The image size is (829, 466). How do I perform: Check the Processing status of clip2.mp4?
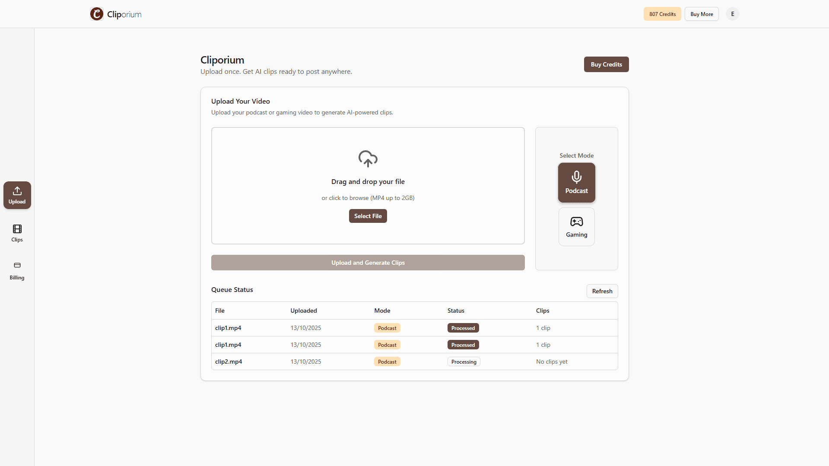[x=464, y=361]
